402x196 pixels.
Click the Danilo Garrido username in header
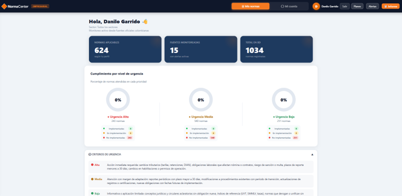pyautogui.click(x=330, y=6)
